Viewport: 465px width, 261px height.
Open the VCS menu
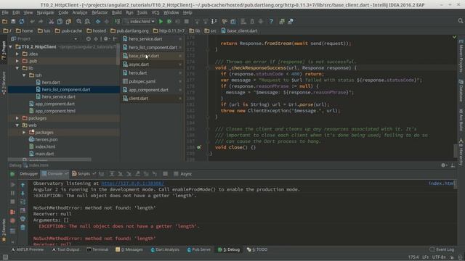(x=155, y=13)
